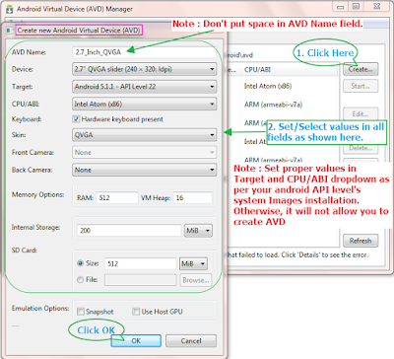This screenshot has width=394, height=359.
Task: Click the SD Card size input field
Action: (x=141, y=263)
